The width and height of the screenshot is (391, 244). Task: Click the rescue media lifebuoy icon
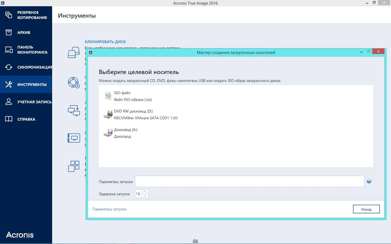(x=74, y=82)
